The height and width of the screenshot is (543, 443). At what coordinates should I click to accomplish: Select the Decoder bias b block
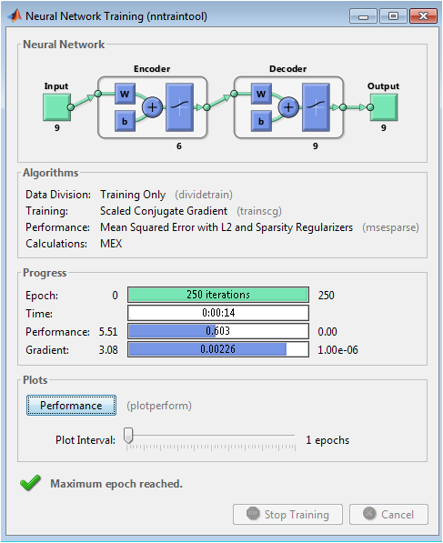coord(261,121)
